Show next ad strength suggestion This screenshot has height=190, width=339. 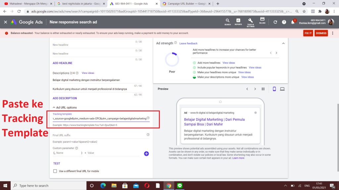click(x=276, y=53)
